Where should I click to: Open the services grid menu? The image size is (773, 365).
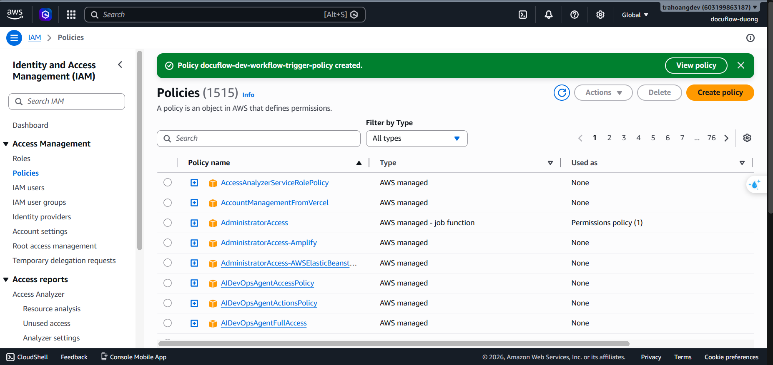71,15
